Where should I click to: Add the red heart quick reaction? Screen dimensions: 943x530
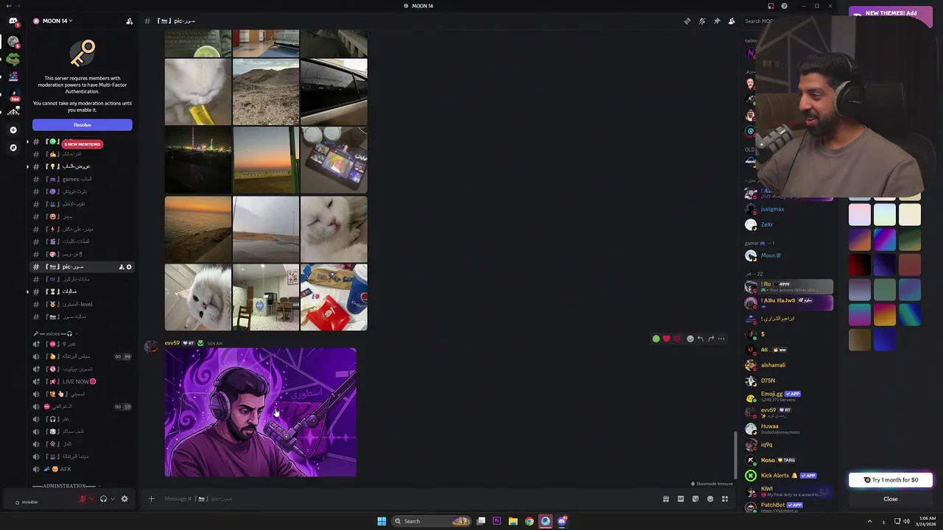tap(666, 339)
